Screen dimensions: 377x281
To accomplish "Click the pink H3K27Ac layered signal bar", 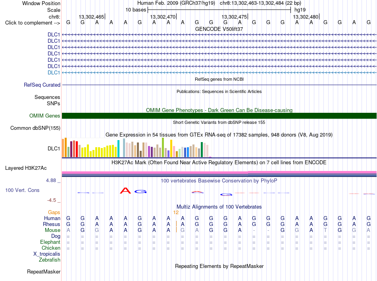I will coord(219,173).
